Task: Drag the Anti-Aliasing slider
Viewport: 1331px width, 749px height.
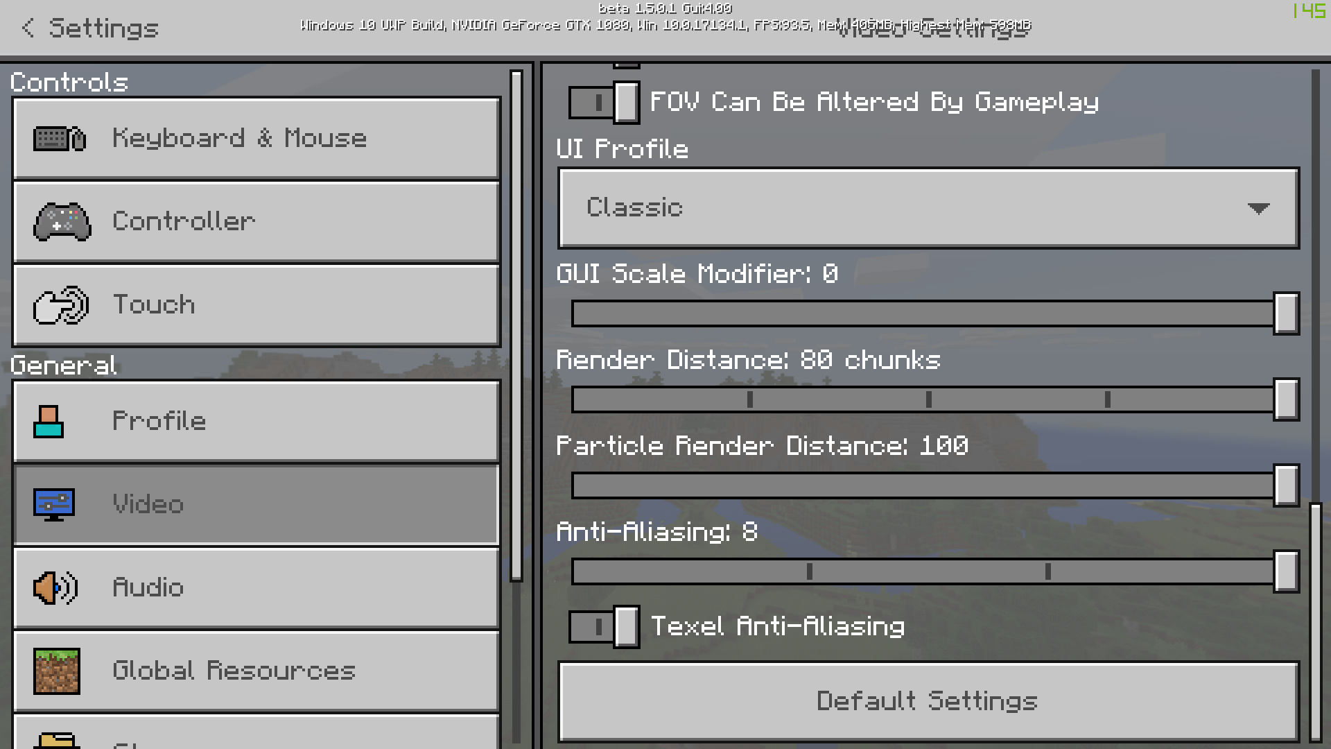Action: tap(1286, 571)
